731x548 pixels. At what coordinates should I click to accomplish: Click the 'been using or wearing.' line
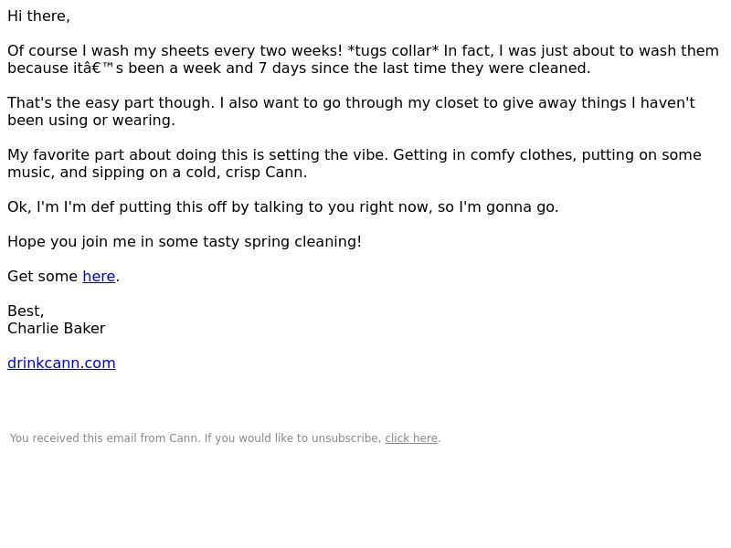pos(91,121)
